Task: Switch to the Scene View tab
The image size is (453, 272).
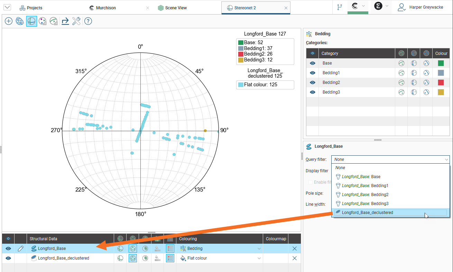Action: 176,8
